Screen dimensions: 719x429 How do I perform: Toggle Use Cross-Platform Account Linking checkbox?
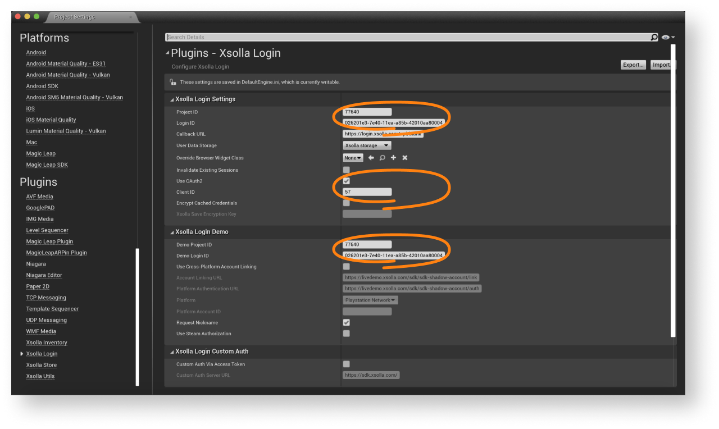pos(346,267)
